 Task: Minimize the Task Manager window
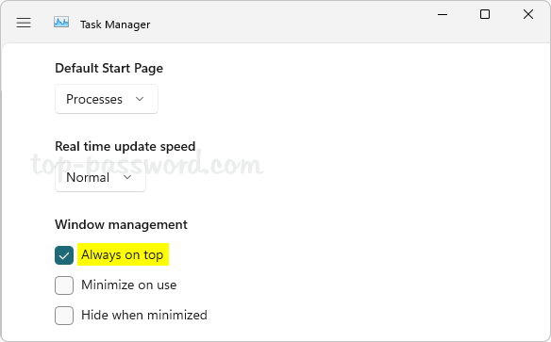click(442, 15)
